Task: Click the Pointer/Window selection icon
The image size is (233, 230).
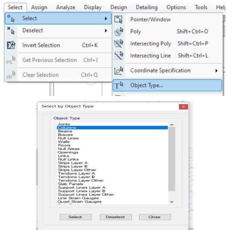Action: point(118,19)
